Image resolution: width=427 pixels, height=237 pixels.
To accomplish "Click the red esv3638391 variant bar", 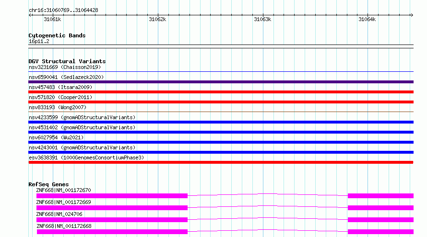I will [221, 162].
